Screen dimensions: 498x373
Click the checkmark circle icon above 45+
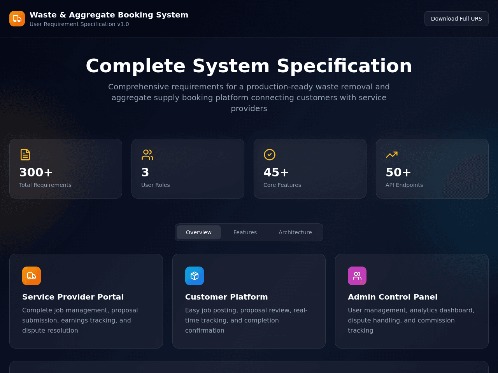click(x=270, y=155)
